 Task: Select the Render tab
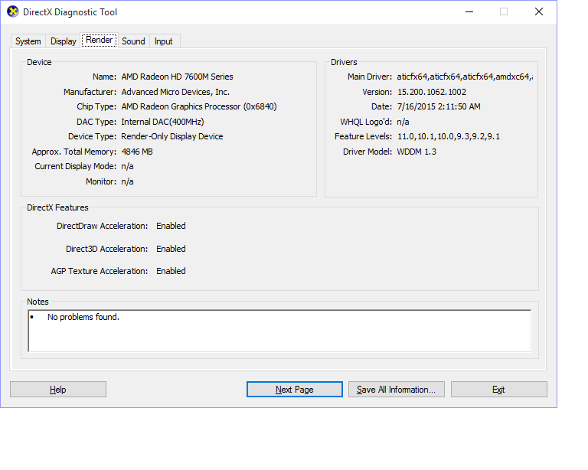click(100, 40)
